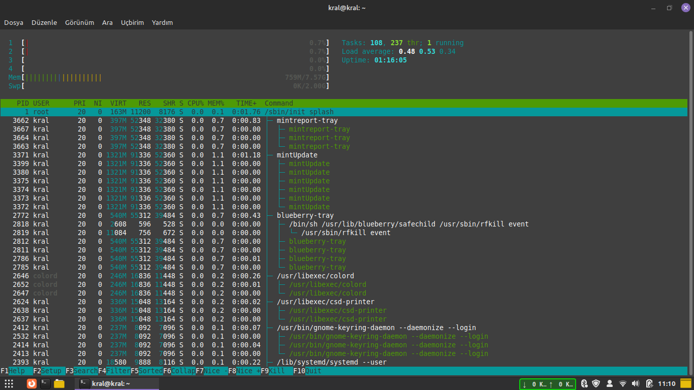694x390 pixels.
Task: Toggle sorting by the CPU% column header
Action: click(x=195, y=103)
